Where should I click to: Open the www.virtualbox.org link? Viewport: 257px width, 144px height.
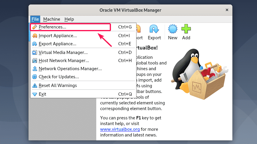pos(119,129)
